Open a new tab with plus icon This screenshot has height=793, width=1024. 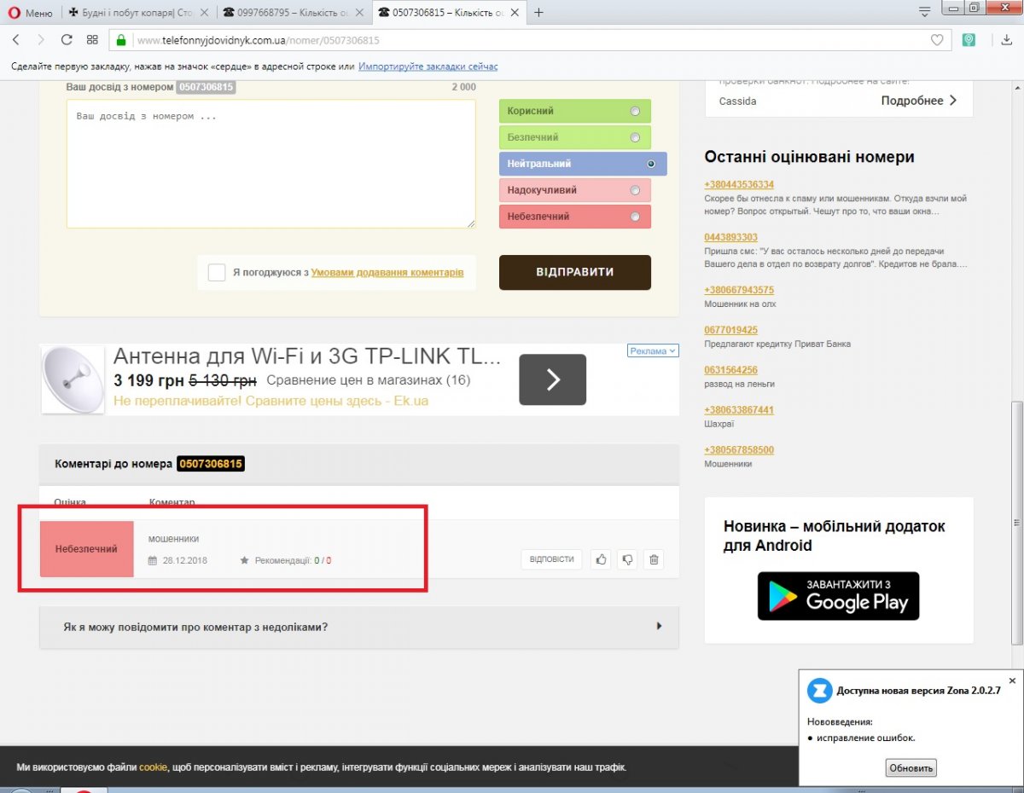click(538, 12)
